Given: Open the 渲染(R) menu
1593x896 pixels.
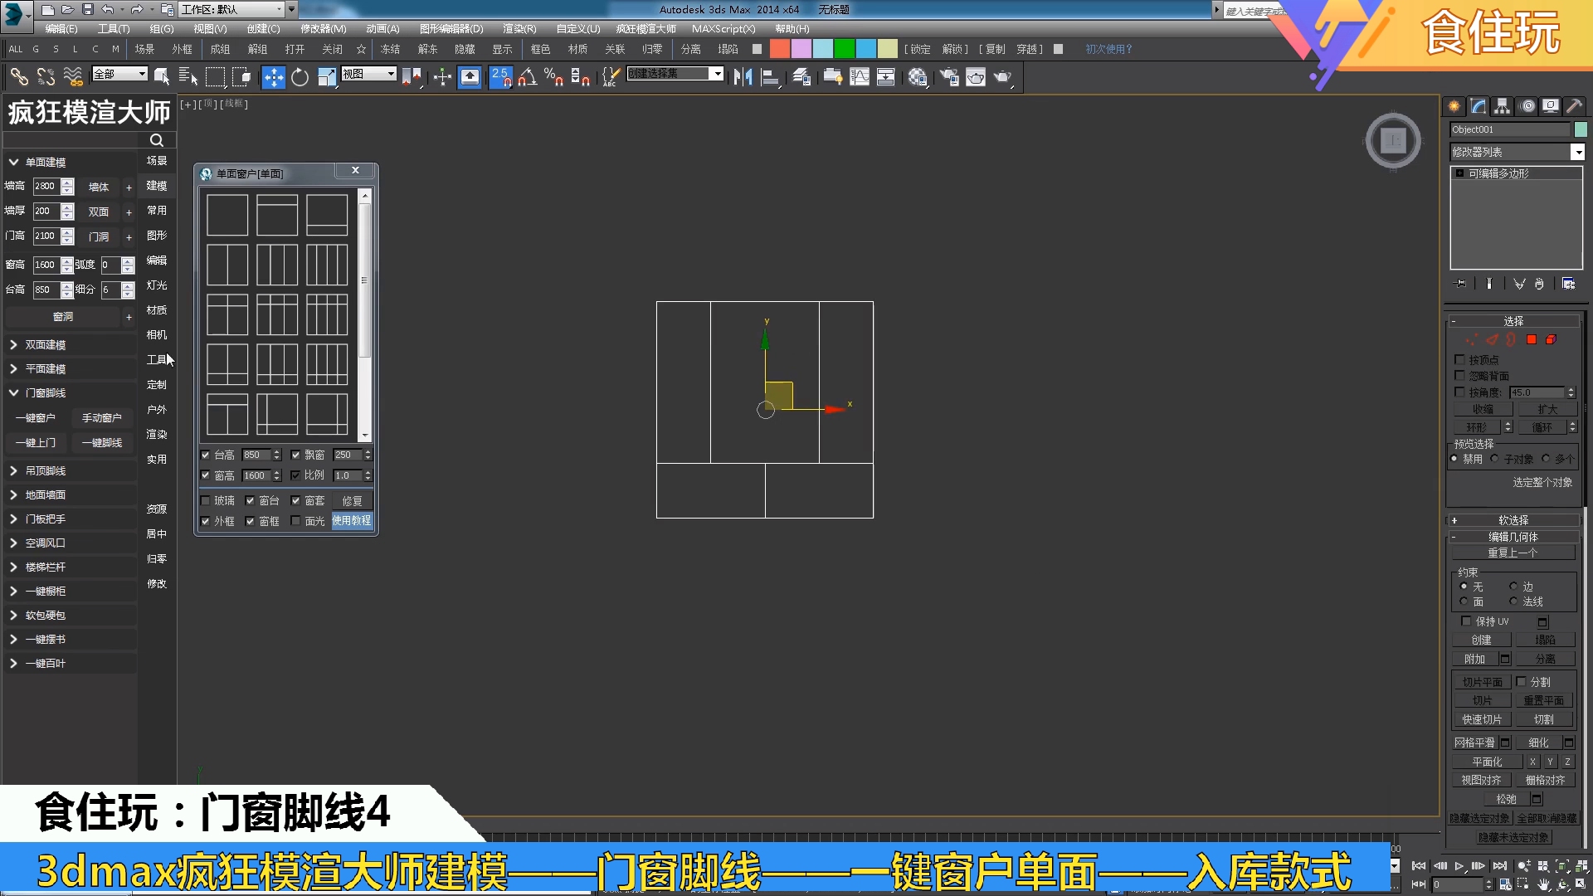Looking at the screenshot, I should 519,29.
